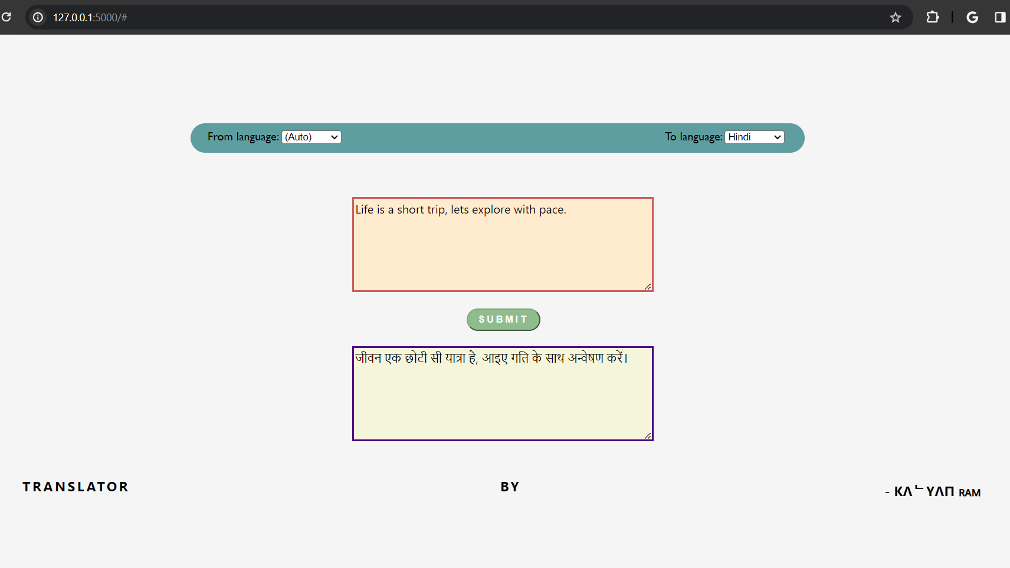Click the KALYAN RAM author signature
1010x568 pixels.
pos(936,491)
